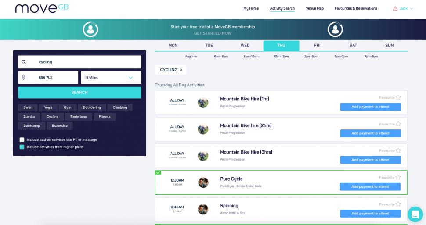The width and height of the screenshot is (426, 225).
Task: Favourite Mountain Bike hire (2hrs) star
Action: 398,124
